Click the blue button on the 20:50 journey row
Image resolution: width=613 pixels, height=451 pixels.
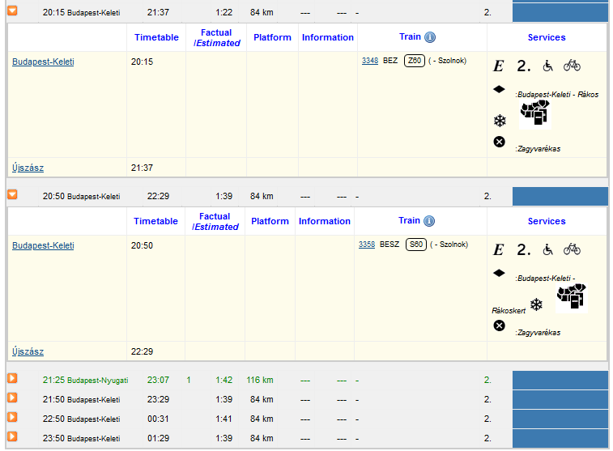pos(560,196)
